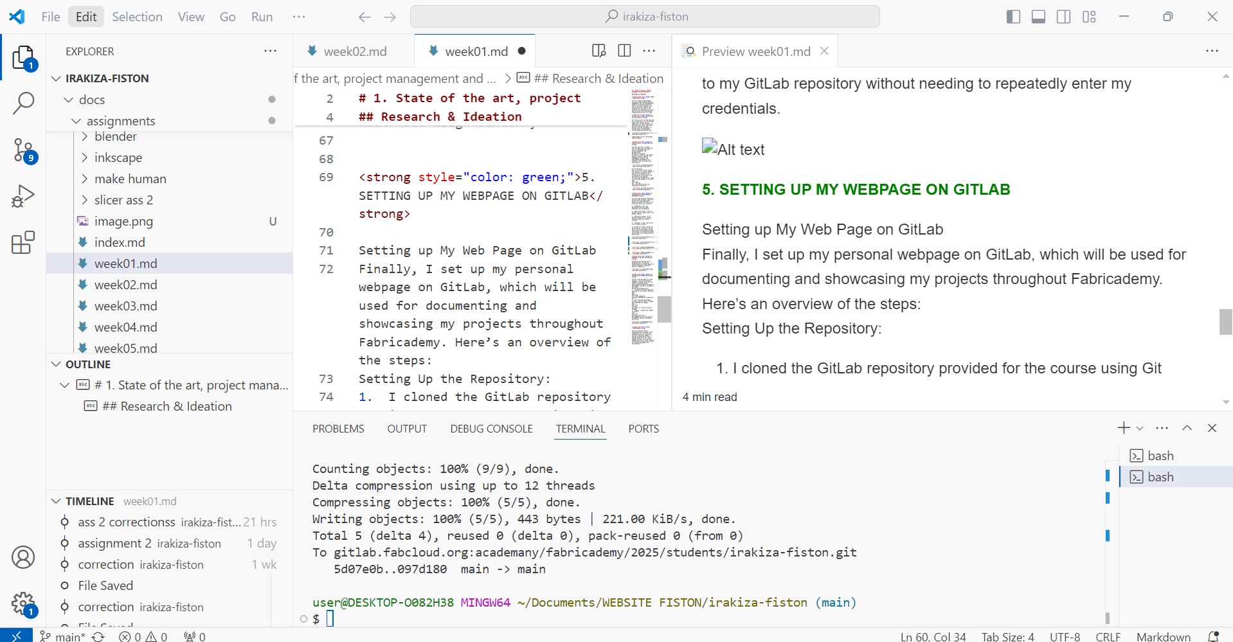1233x642 pixels.
Task: Close the Preview week01.md tab
Action: point(824,51)
